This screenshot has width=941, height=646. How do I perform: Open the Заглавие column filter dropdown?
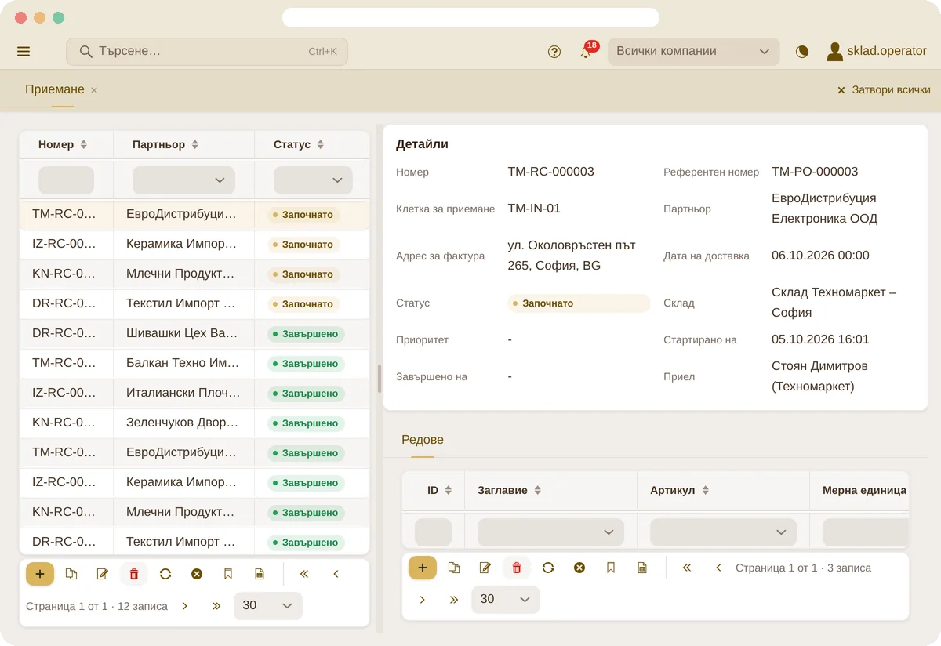550,532
